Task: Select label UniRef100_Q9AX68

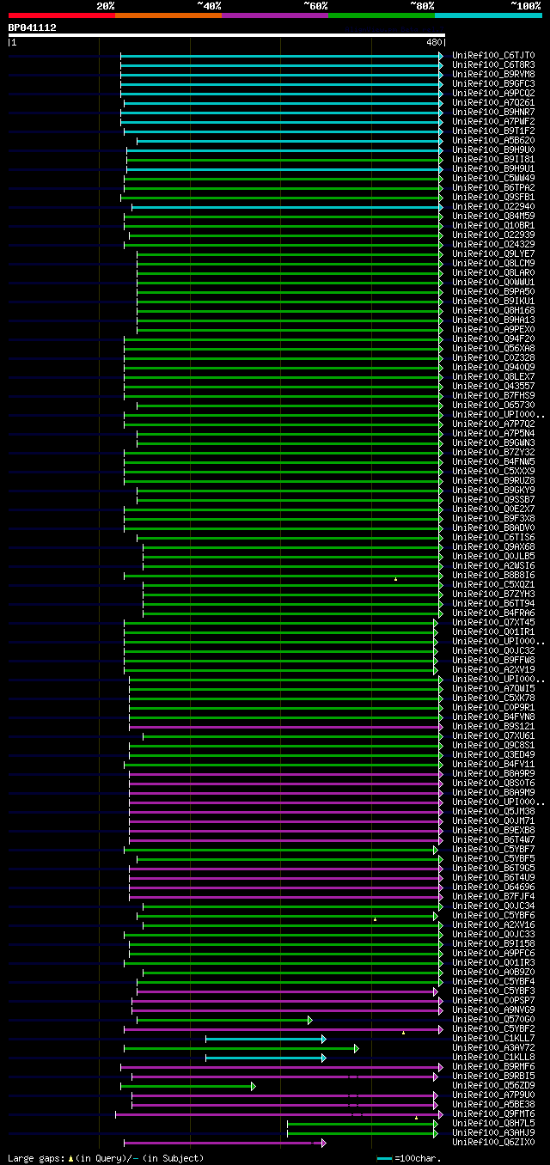Action: 493,546
